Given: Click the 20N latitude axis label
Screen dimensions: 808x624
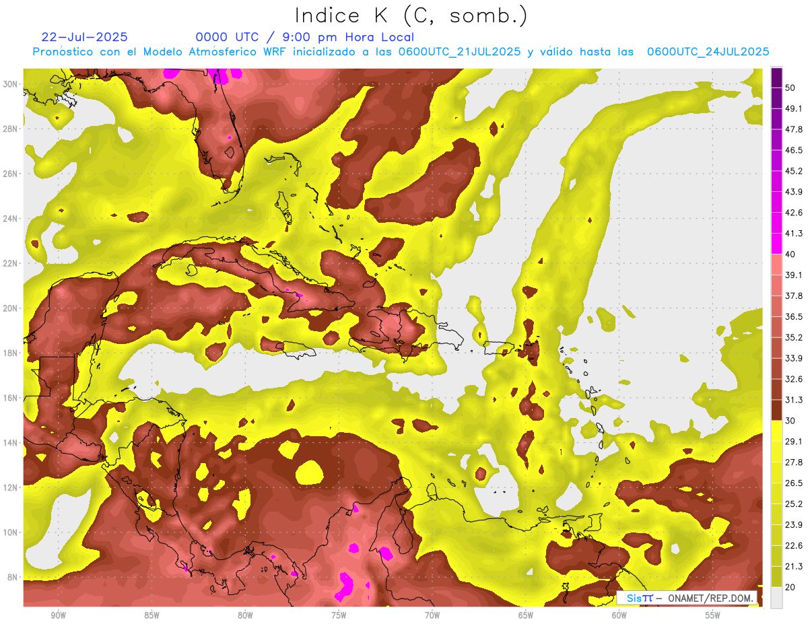Looking at the screenshot, I should [x=11, y=308].
